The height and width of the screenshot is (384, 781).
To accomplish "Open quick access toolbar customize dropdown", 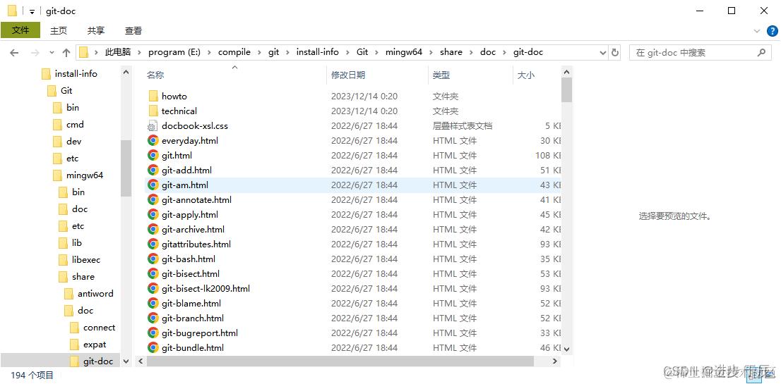I will coord(32,11).
